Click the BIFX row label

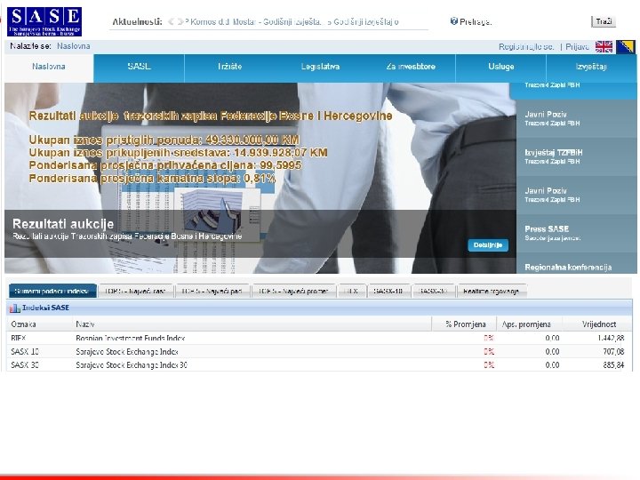[19, 338]
